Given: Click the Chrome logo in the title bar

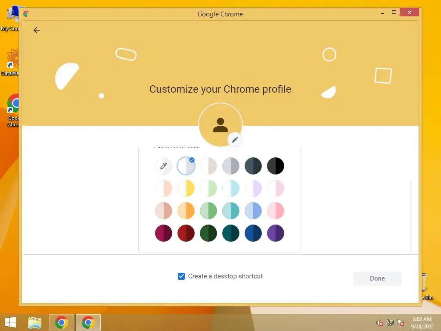Looking at the screenshot, I should [26, 14].
